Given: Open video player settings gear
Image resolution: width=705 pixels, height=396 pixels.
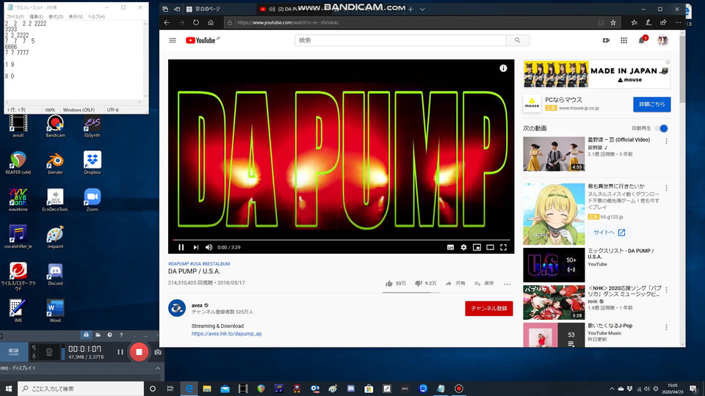Looking at the screenshot, I should 463,247.
